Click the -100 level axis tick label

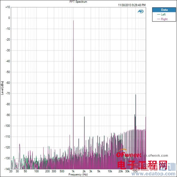coord(7,126)
